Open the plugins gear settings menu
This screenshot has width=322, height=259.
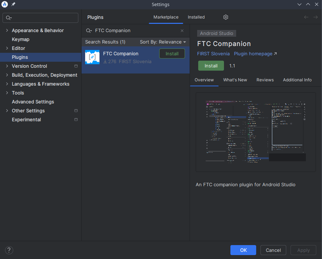[x=226, y=17]
